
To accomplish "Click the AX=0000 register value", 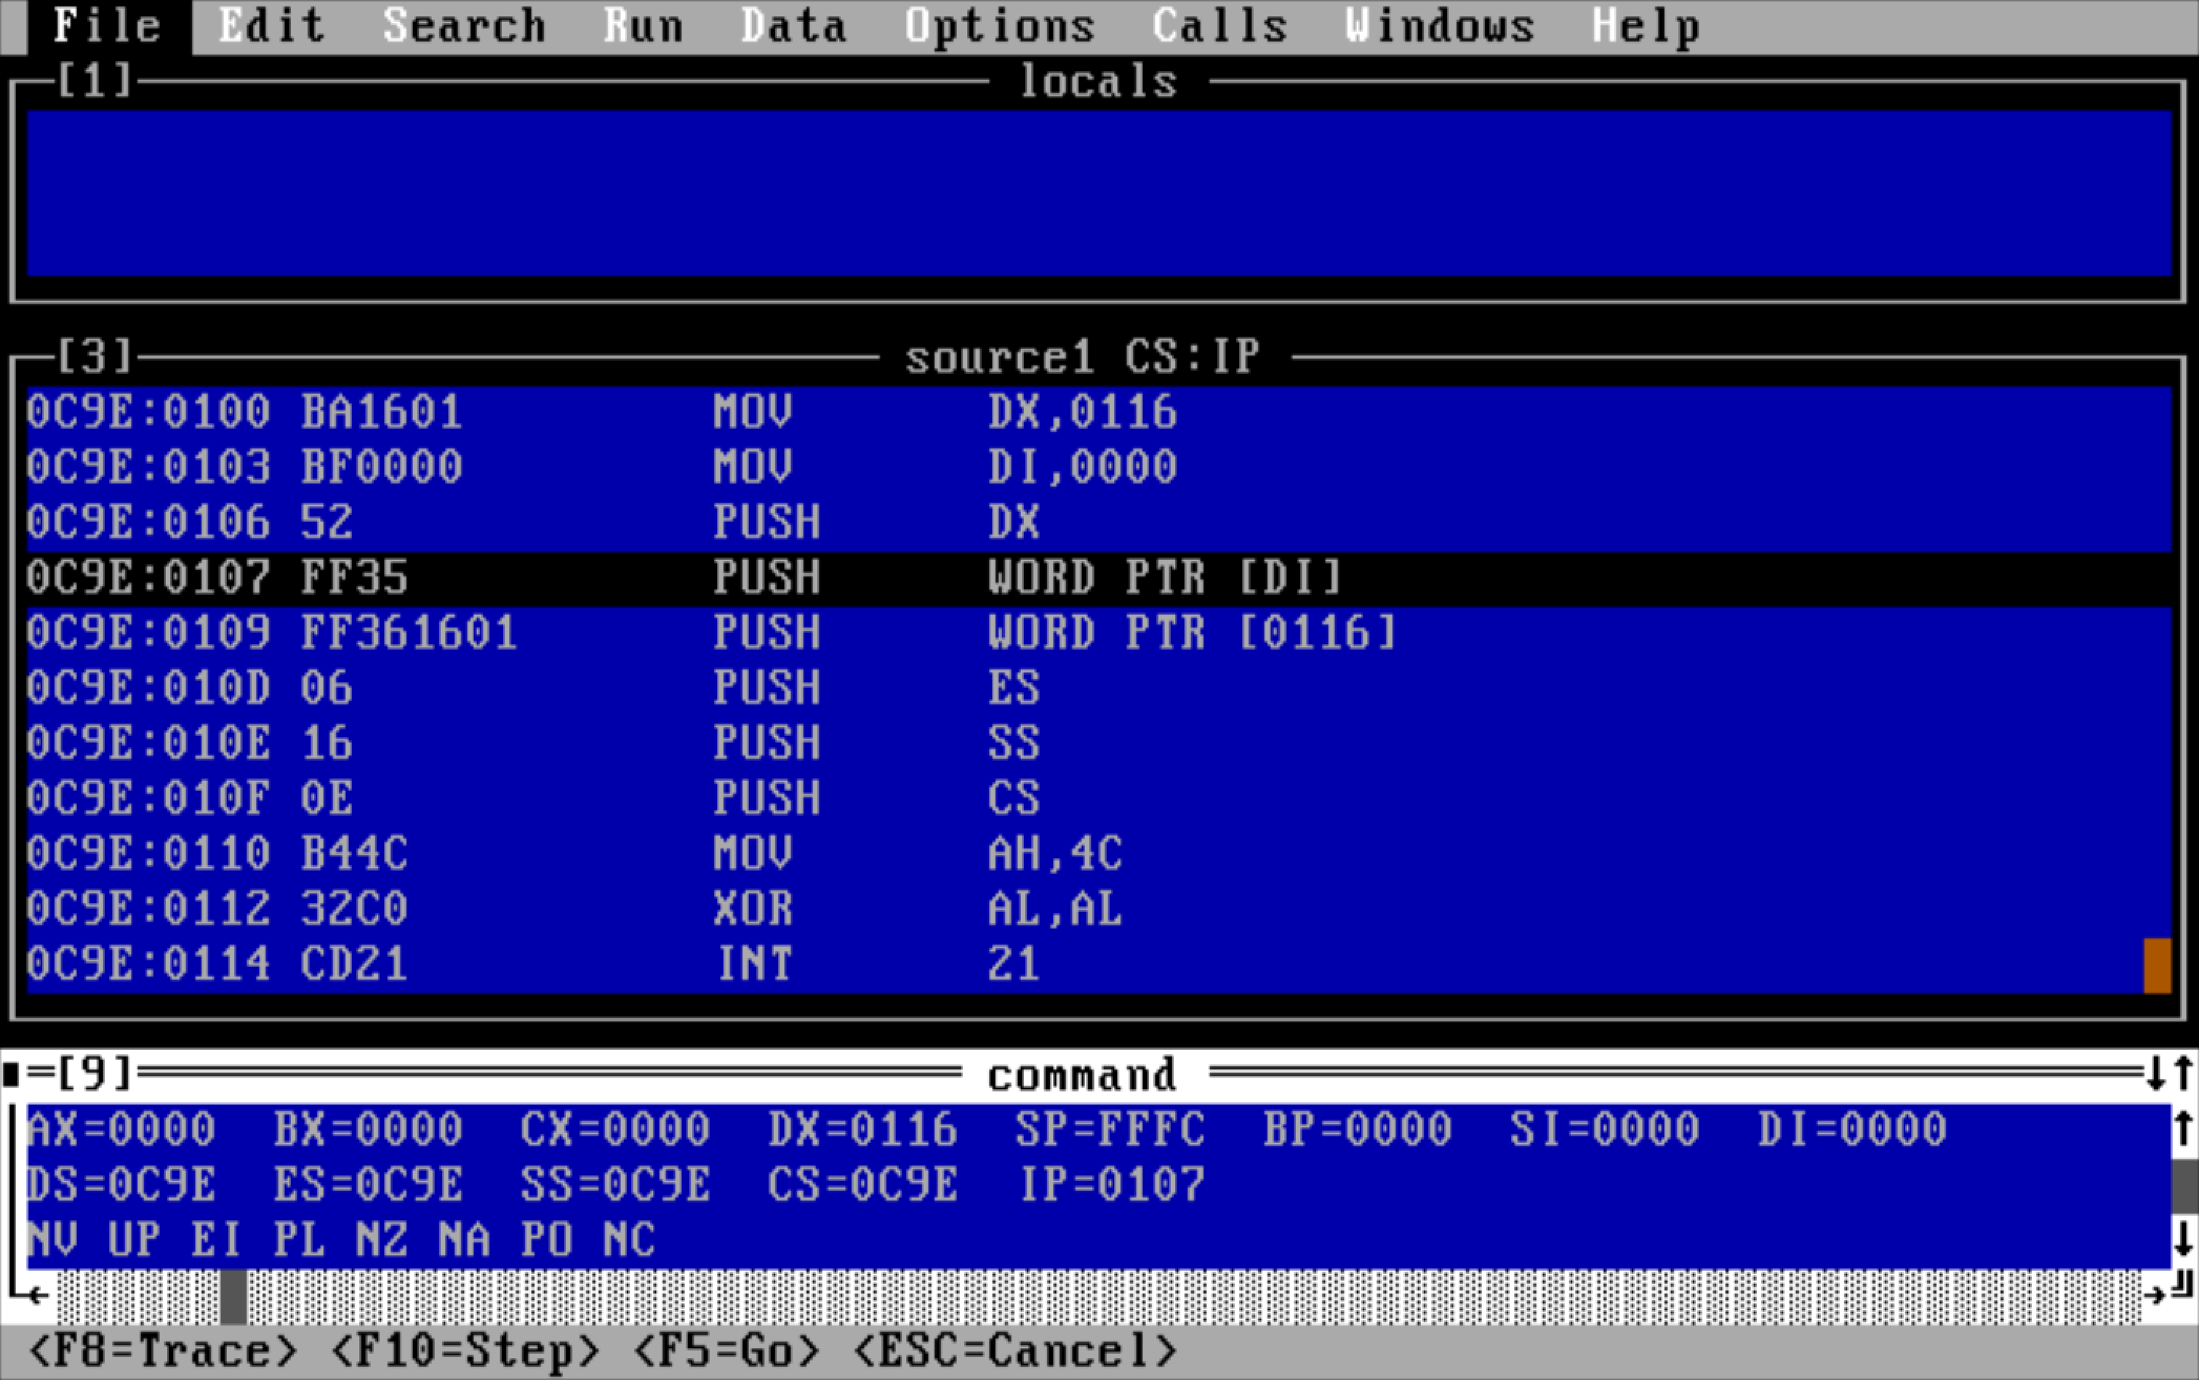I will pyautogui.click(x=122, y=1130).
